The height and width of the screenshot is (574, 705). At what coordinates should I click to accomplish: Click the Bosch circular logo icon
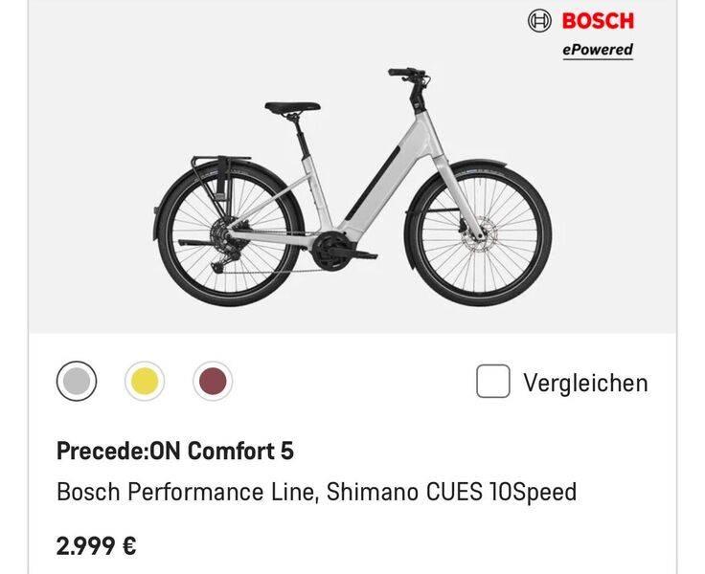[540, 20]
